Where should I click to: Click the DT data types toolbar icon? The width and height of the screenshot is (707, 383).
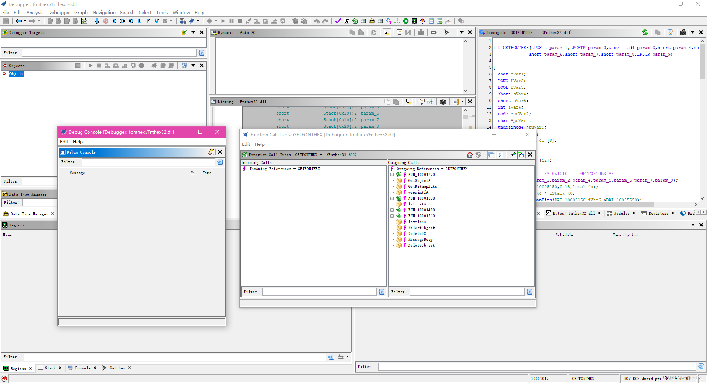click(372, 21)
